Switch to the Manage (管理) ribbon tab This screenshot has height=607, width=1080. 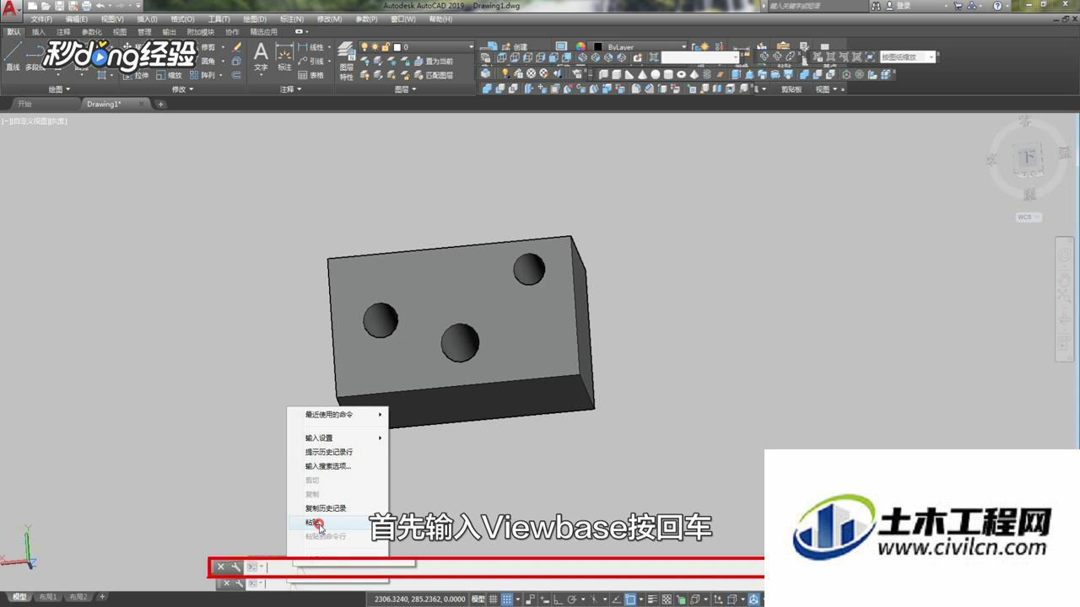(x=144, y=32)
